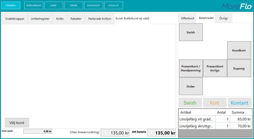
Task: Select Presentkort övriga payment
Action: tap(215, 68)
